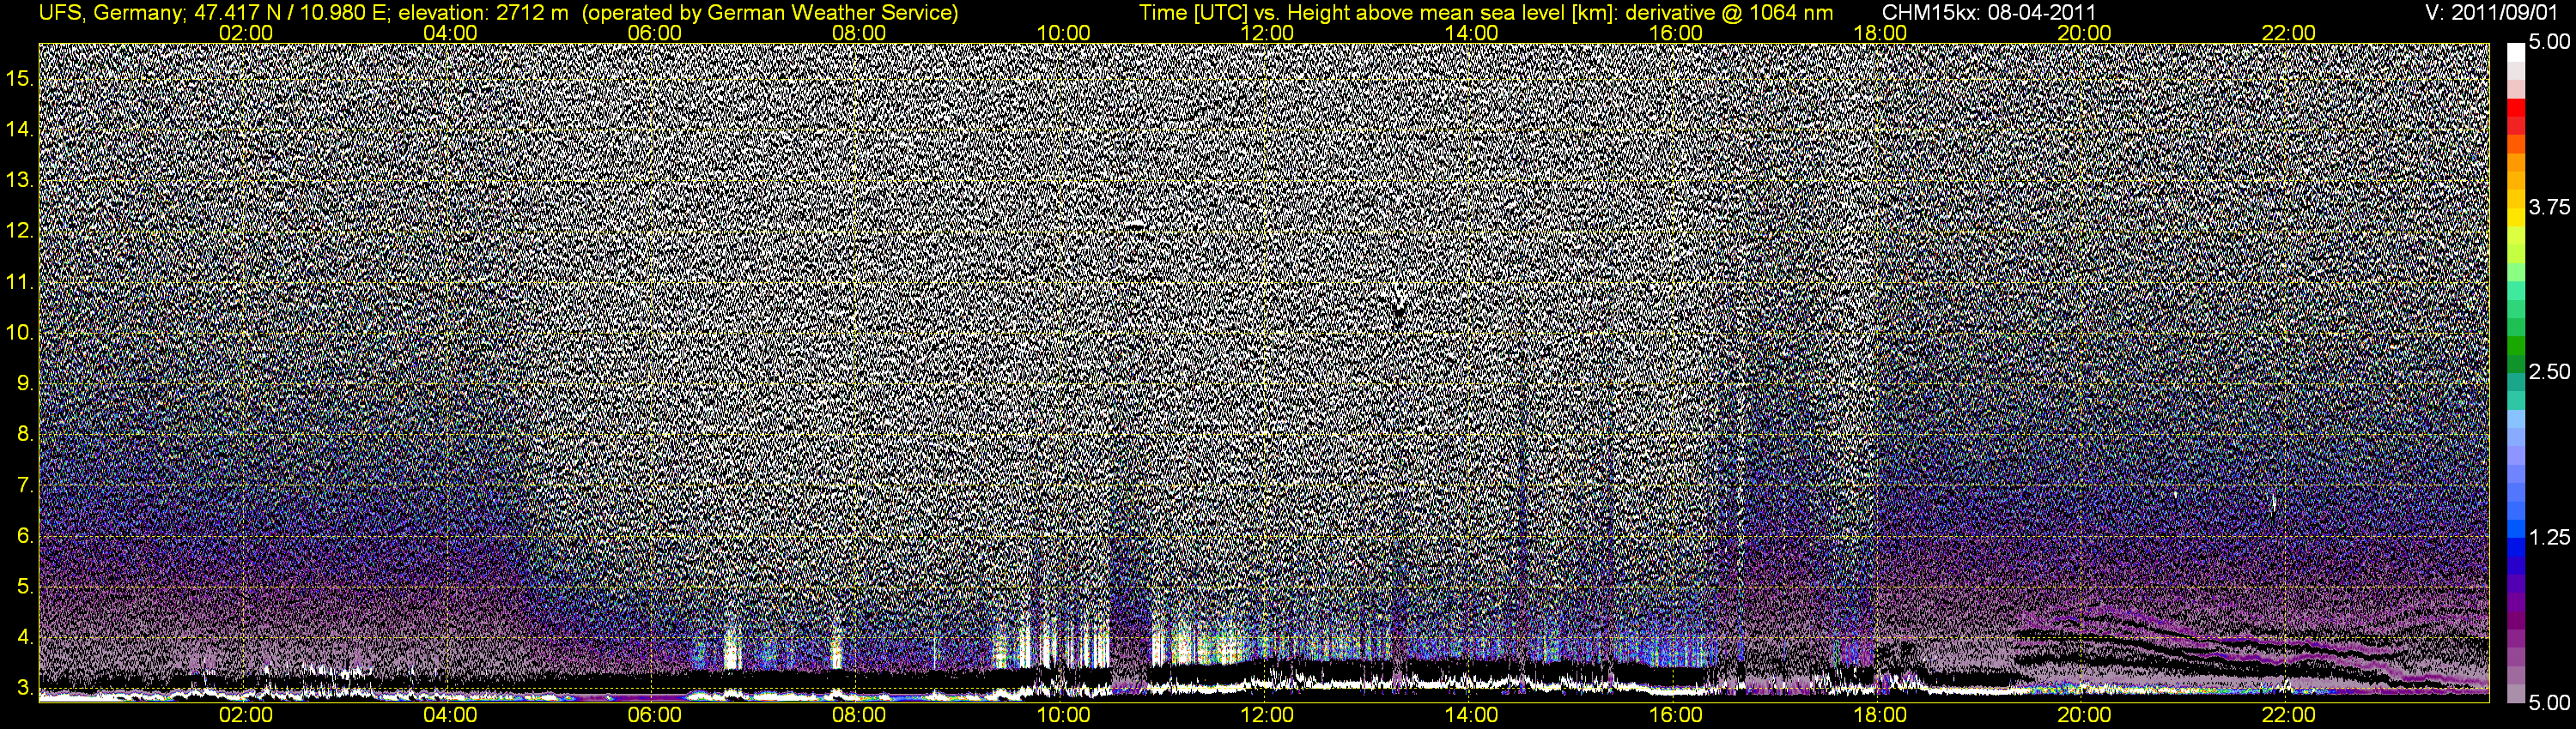Image resolution: width=2576 pixels, height=729 pixels.
Task: Click the '3.75' color scale value
Action: tap(2549, 208)
